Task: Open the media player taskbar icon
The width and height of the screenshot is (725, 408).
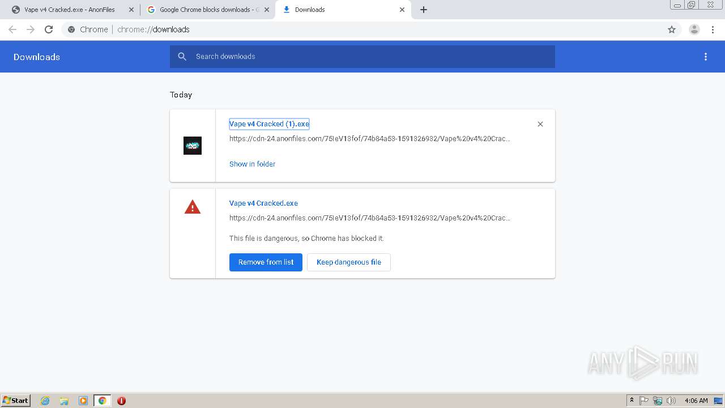Action: 83,401
